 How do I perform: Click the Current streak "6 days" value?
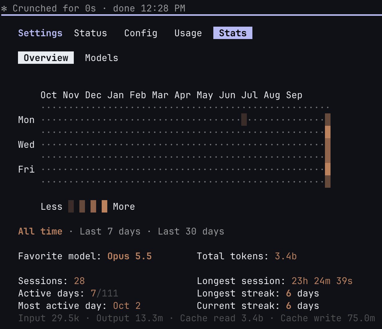(x=303, y=306)
